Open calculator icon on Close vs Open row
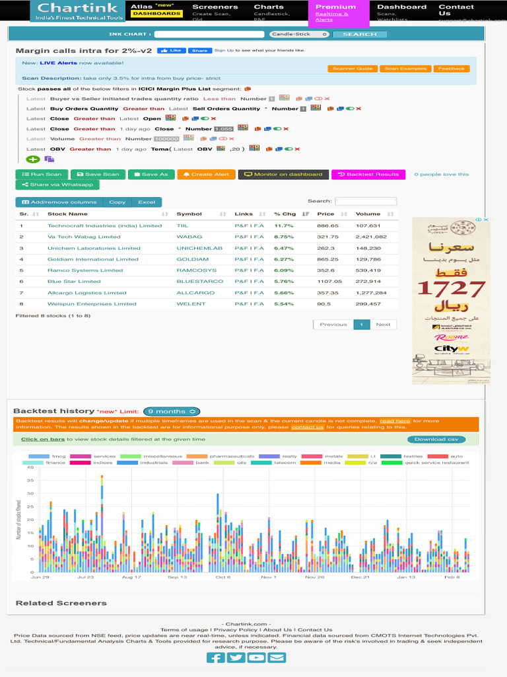Screen dimensions: 507x677 170,118
